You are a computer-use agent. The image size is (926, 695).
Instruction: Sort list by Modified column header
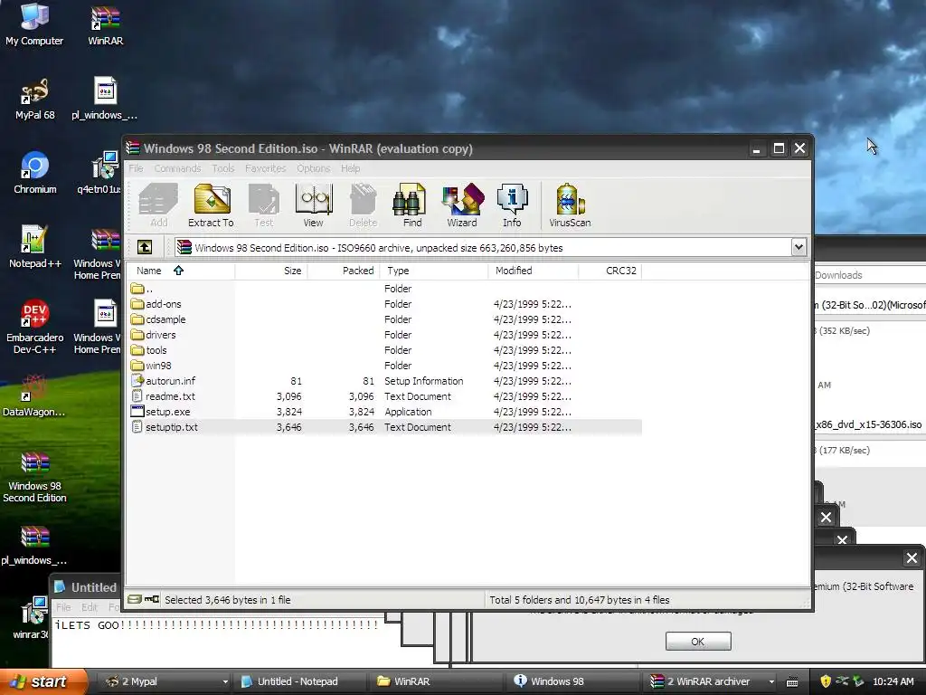tap(534, 271)
